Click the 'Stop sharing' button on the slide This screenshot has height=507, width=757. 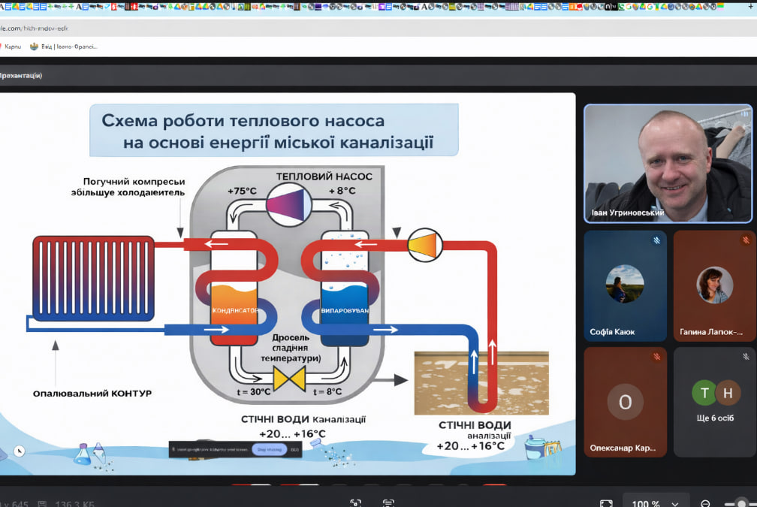[267, 449]
